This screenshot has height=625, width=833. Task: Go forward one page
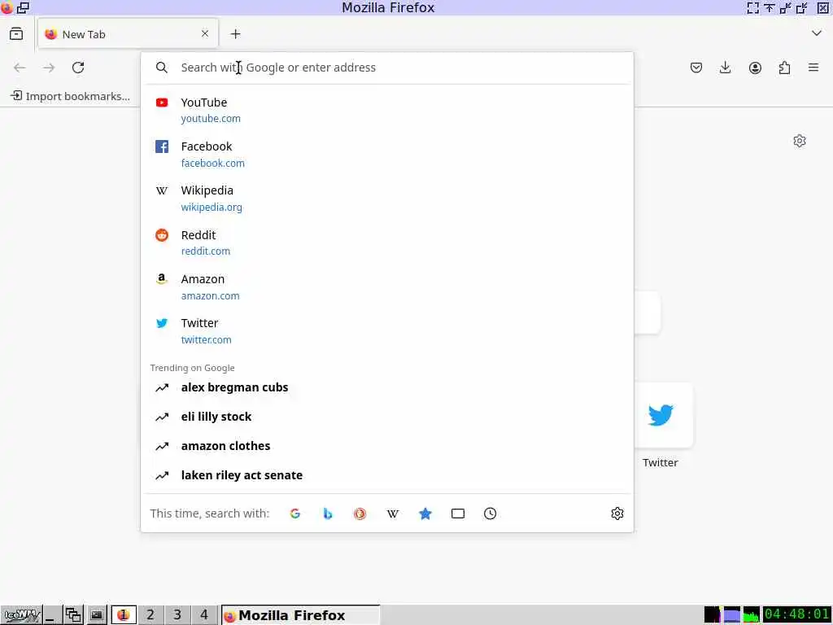coord(49,68)
